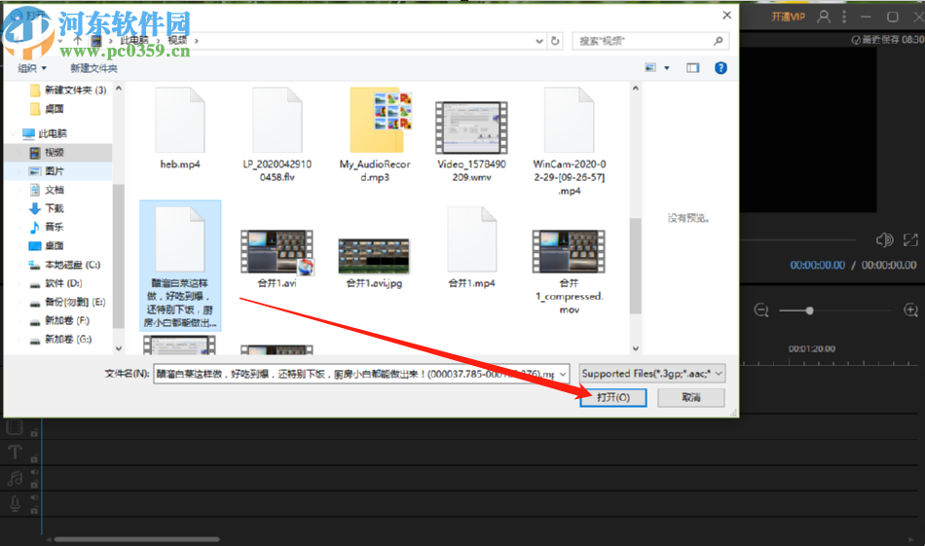Open the editor's three-dot menu
Image resolution: width=925 pixels, height=546 pixels.
coord(844,17)
